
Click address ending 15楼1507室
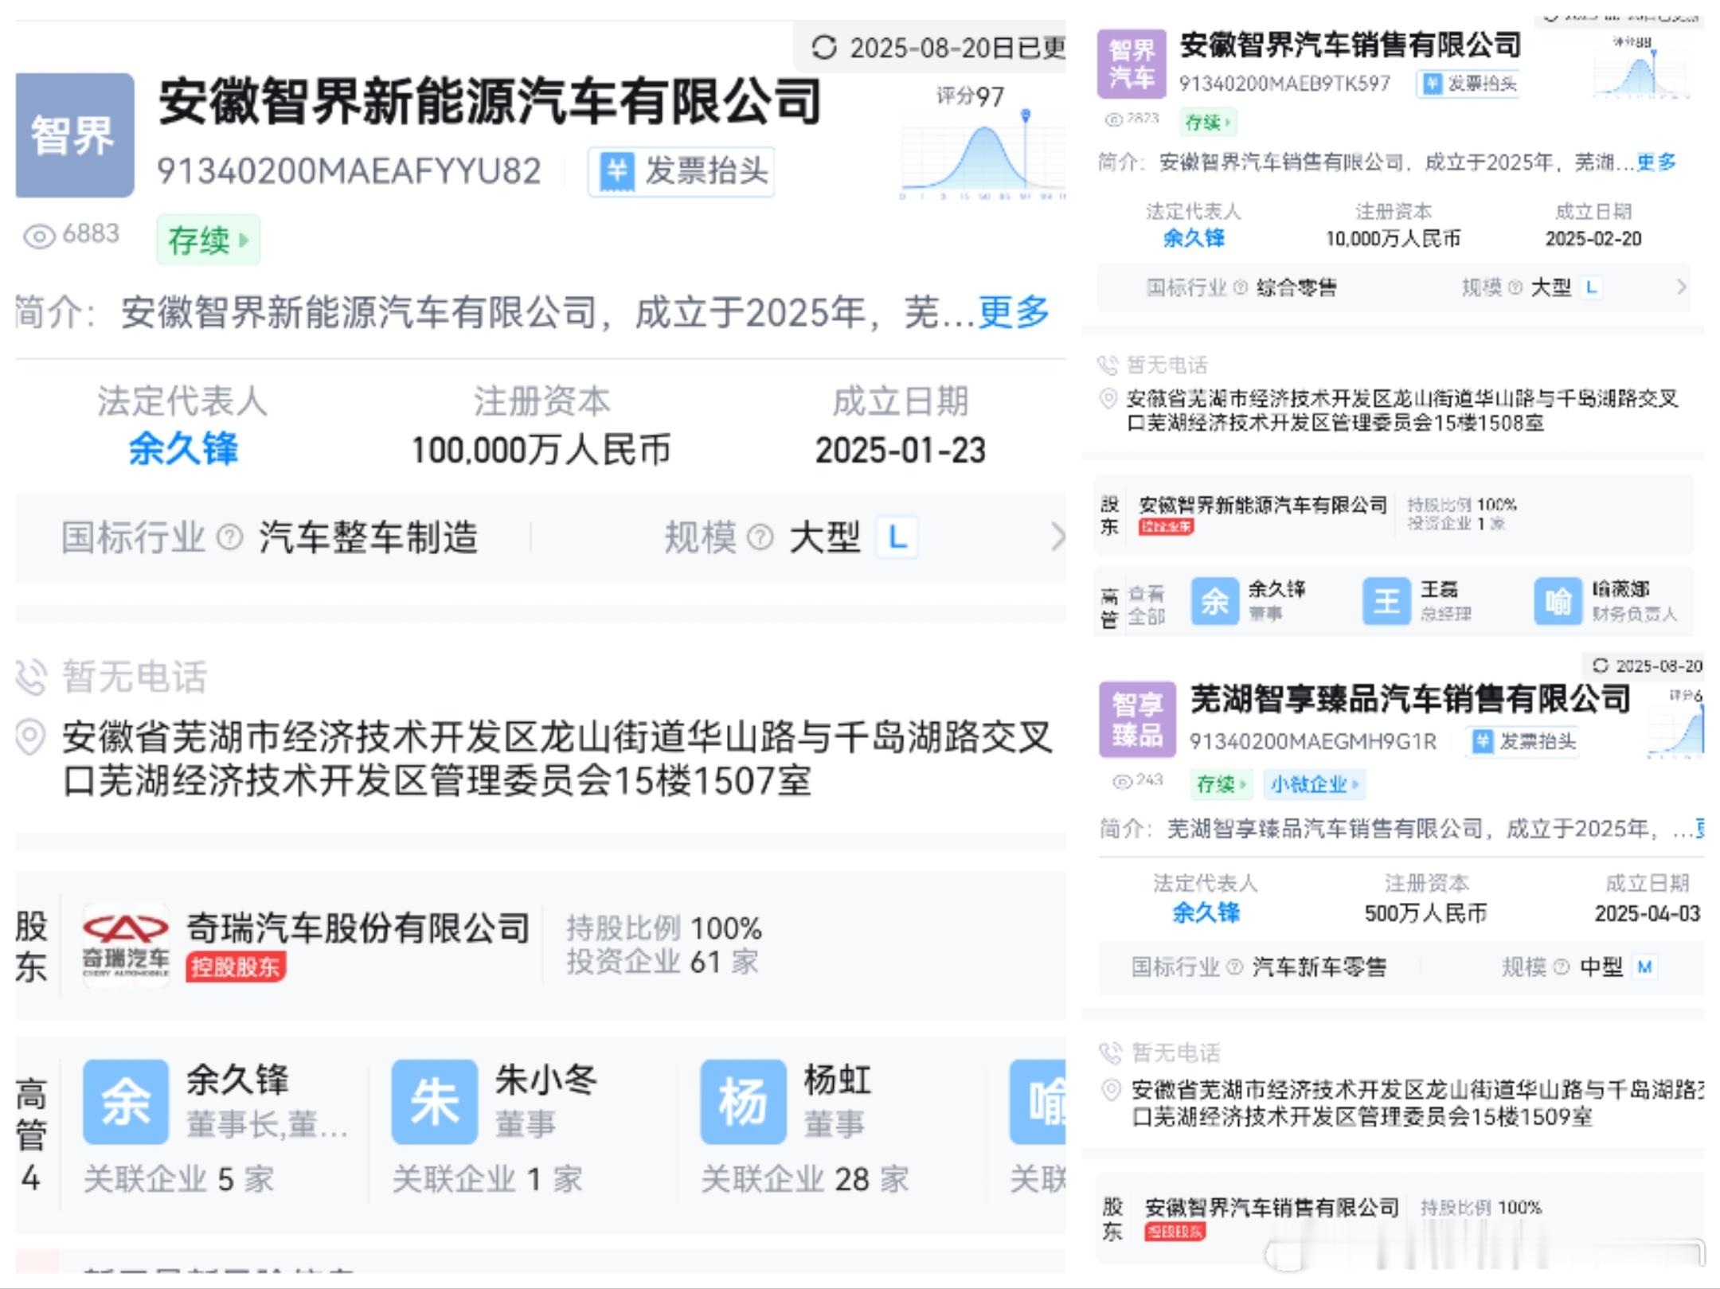click(557, 759)
